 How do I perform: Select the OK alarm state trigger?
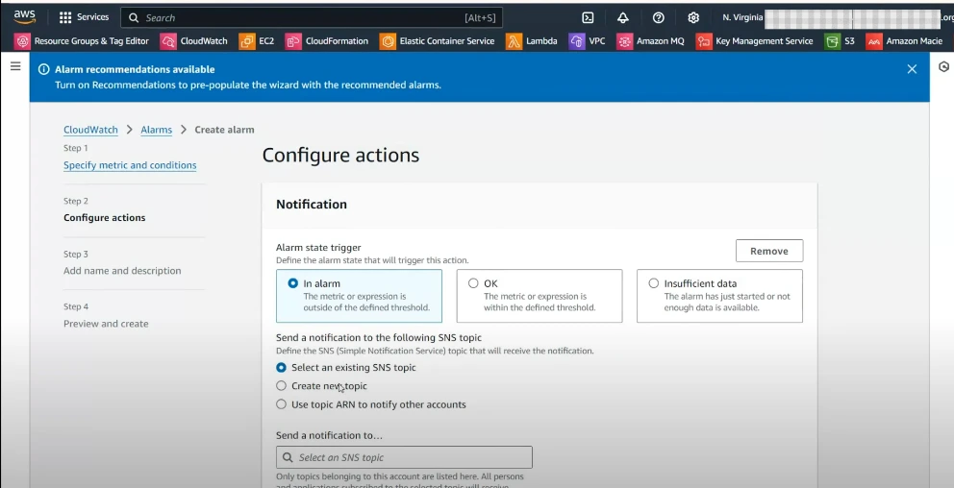pyautogui.click(x=473, y=283)
